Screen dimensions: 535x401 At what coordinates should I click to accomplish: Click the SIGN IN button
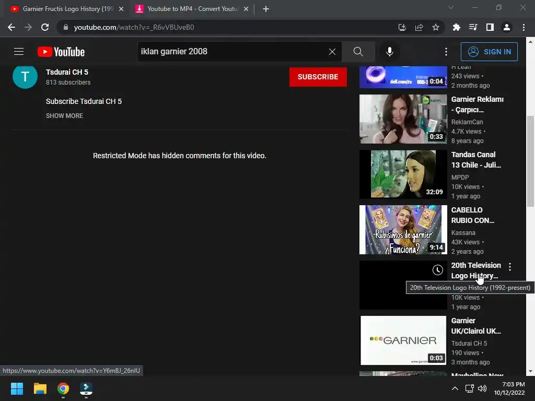[489, 52]
